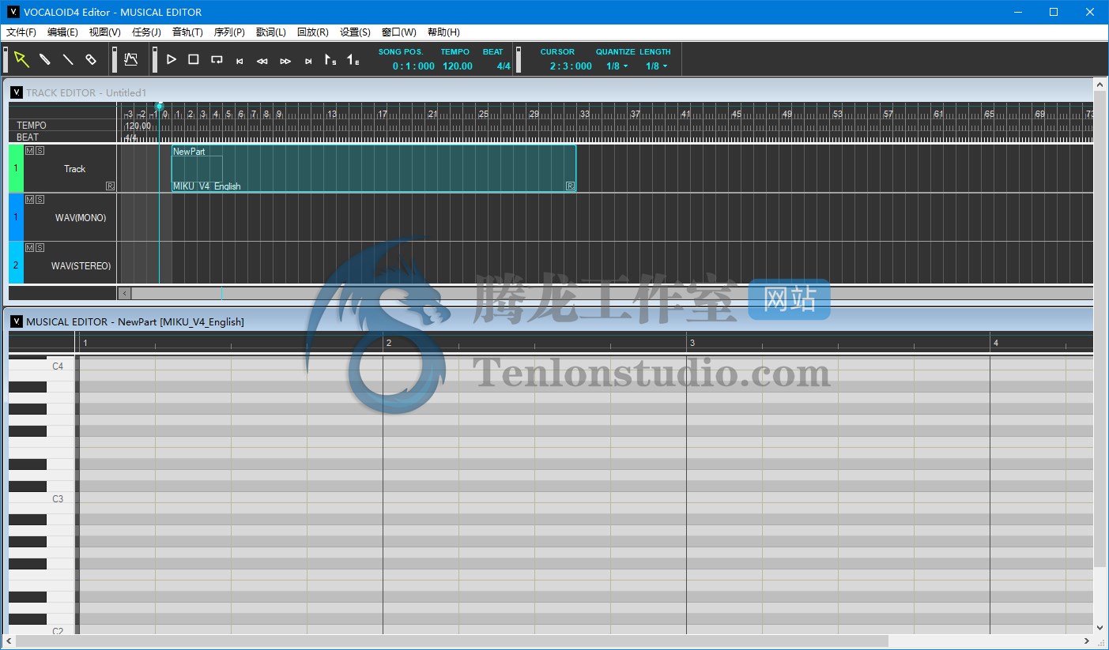Click the C3 key on the piano

click(x=42, y=499)
